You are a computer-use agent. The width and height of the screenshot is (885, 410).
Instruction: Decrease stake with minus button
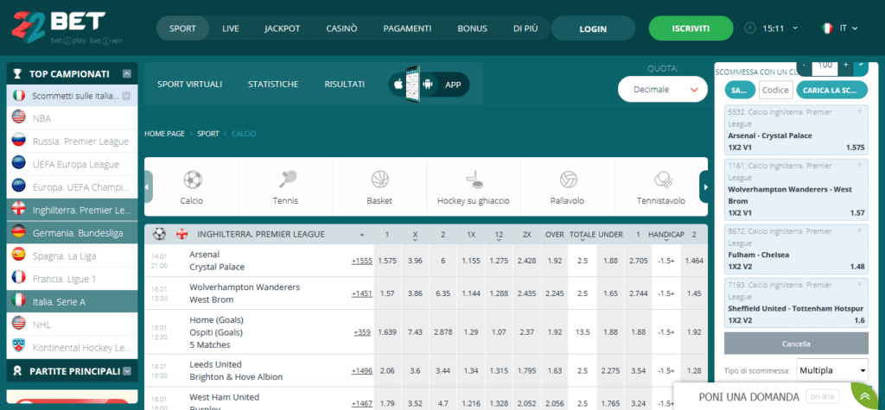click(805, 65)
